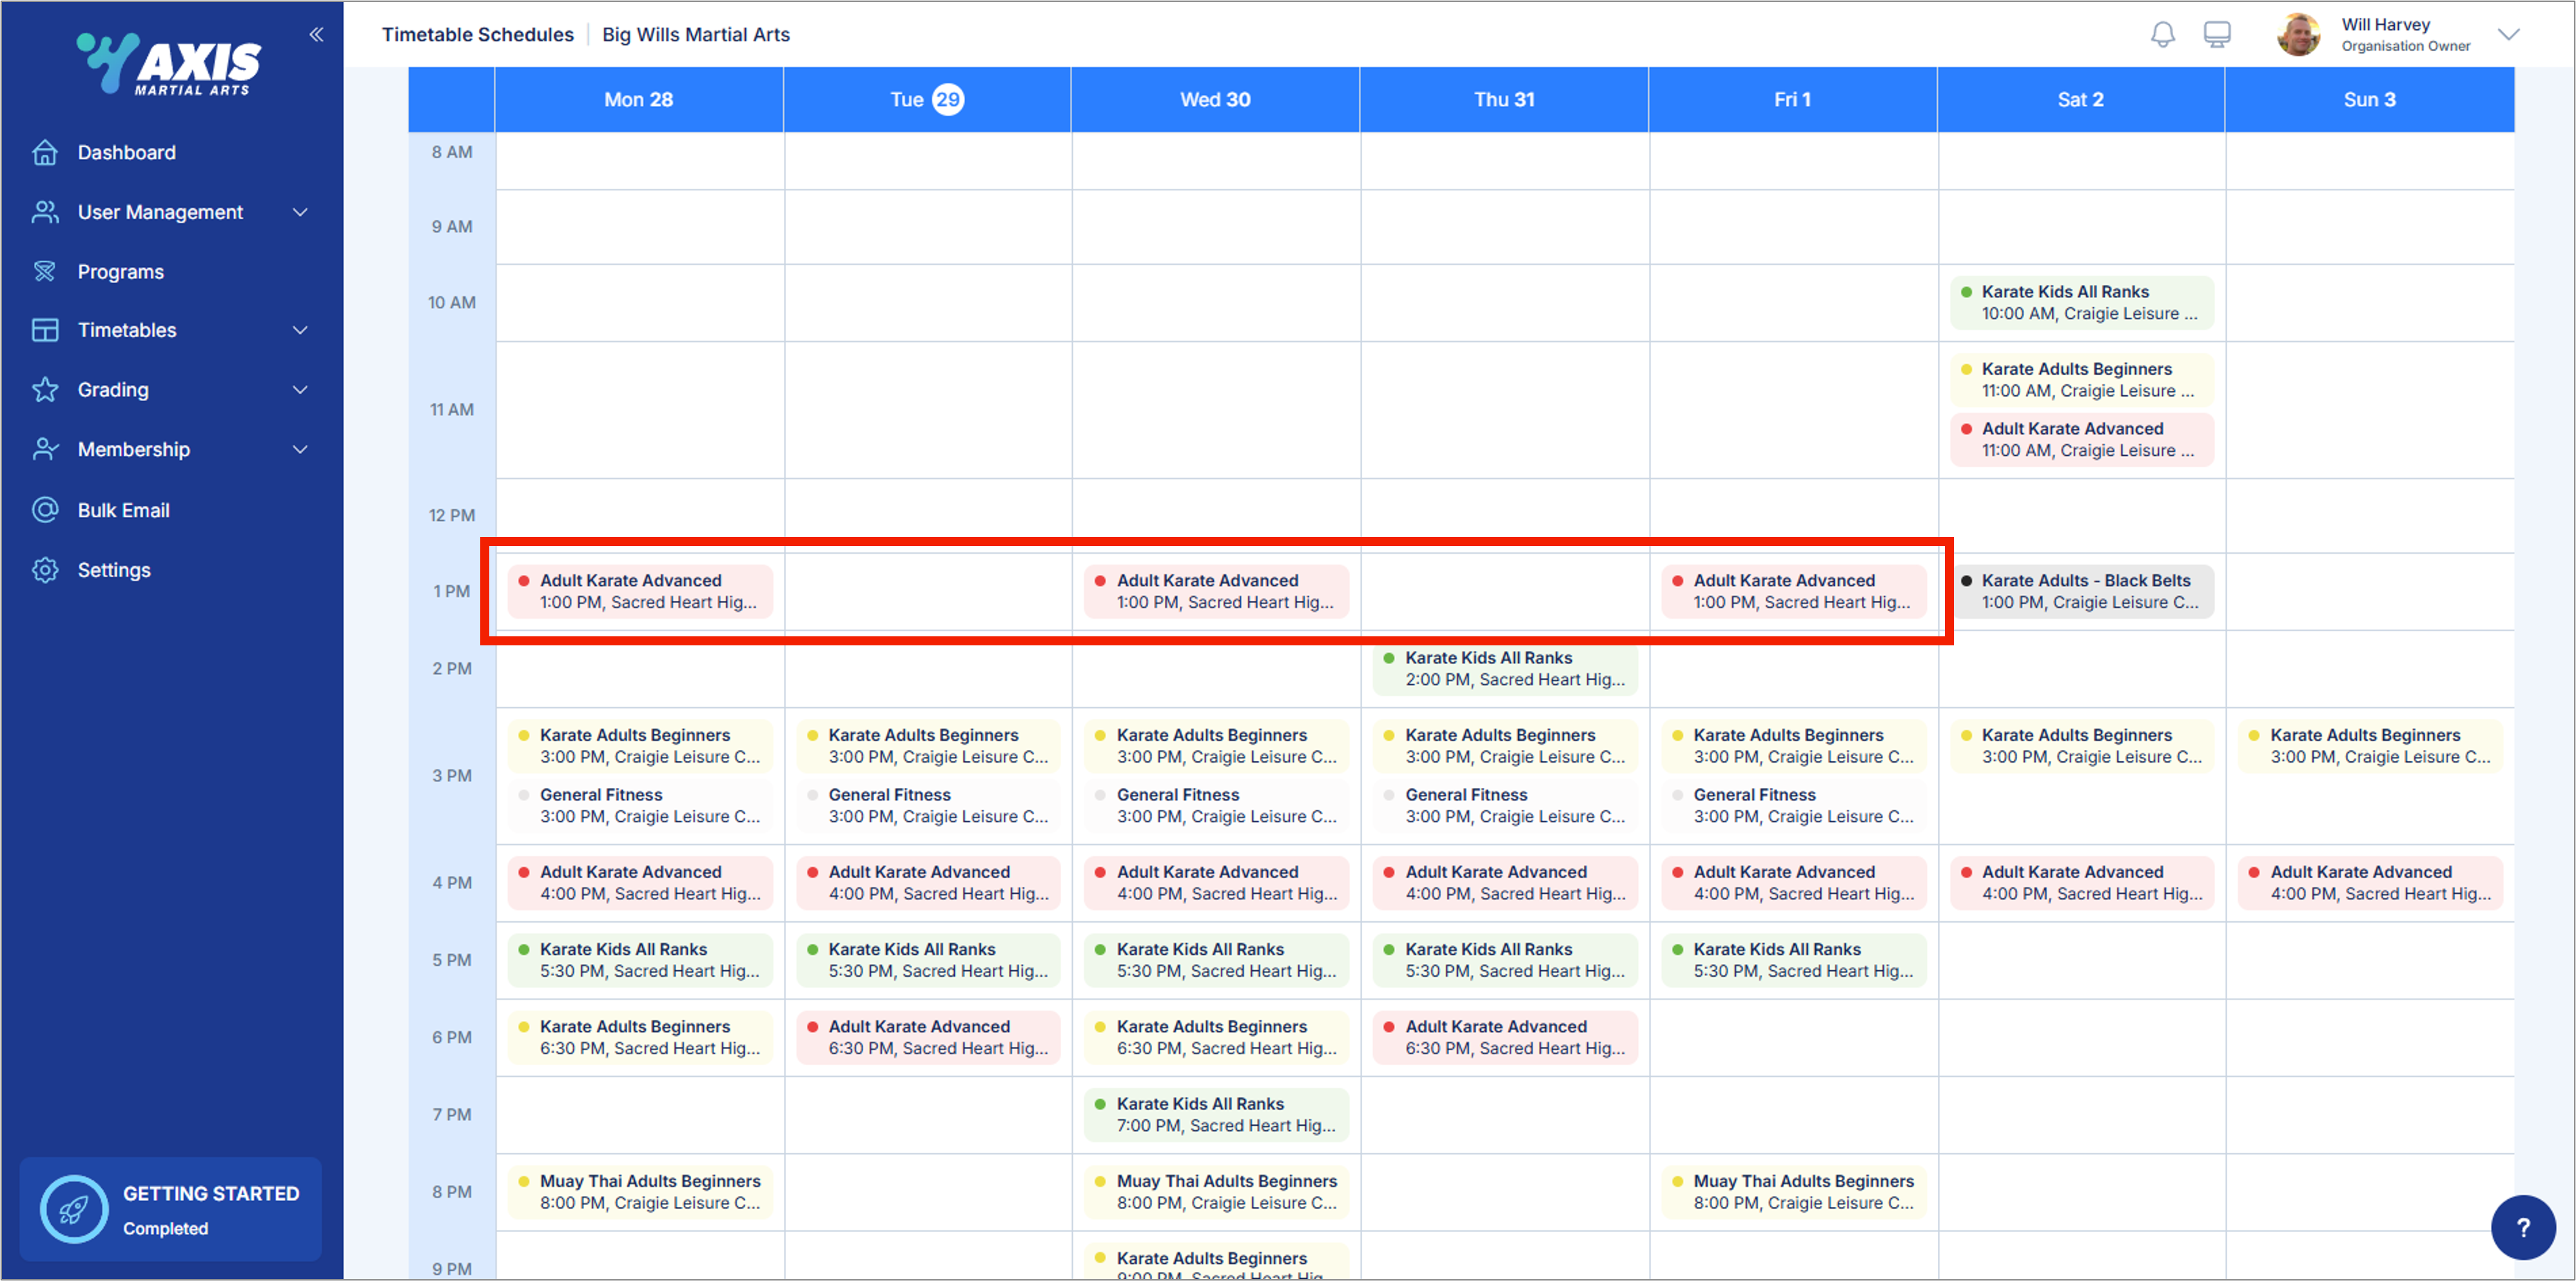Expand the User Management chevron

tap(299, 212)
